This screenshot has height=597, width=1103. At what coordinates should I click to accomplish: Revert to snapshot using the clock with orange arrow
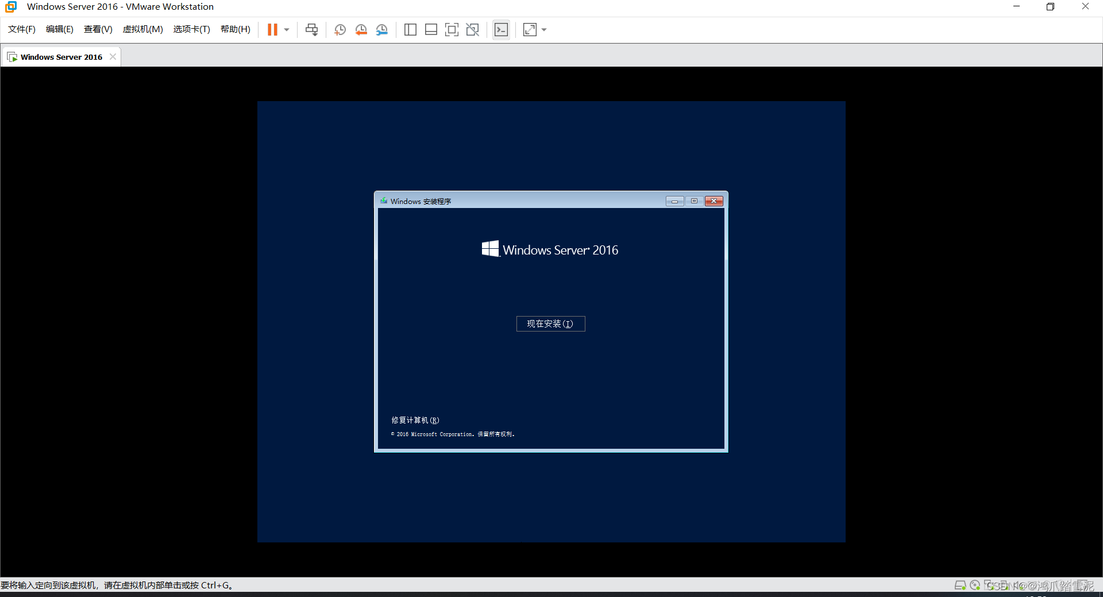tap(361, 29)
